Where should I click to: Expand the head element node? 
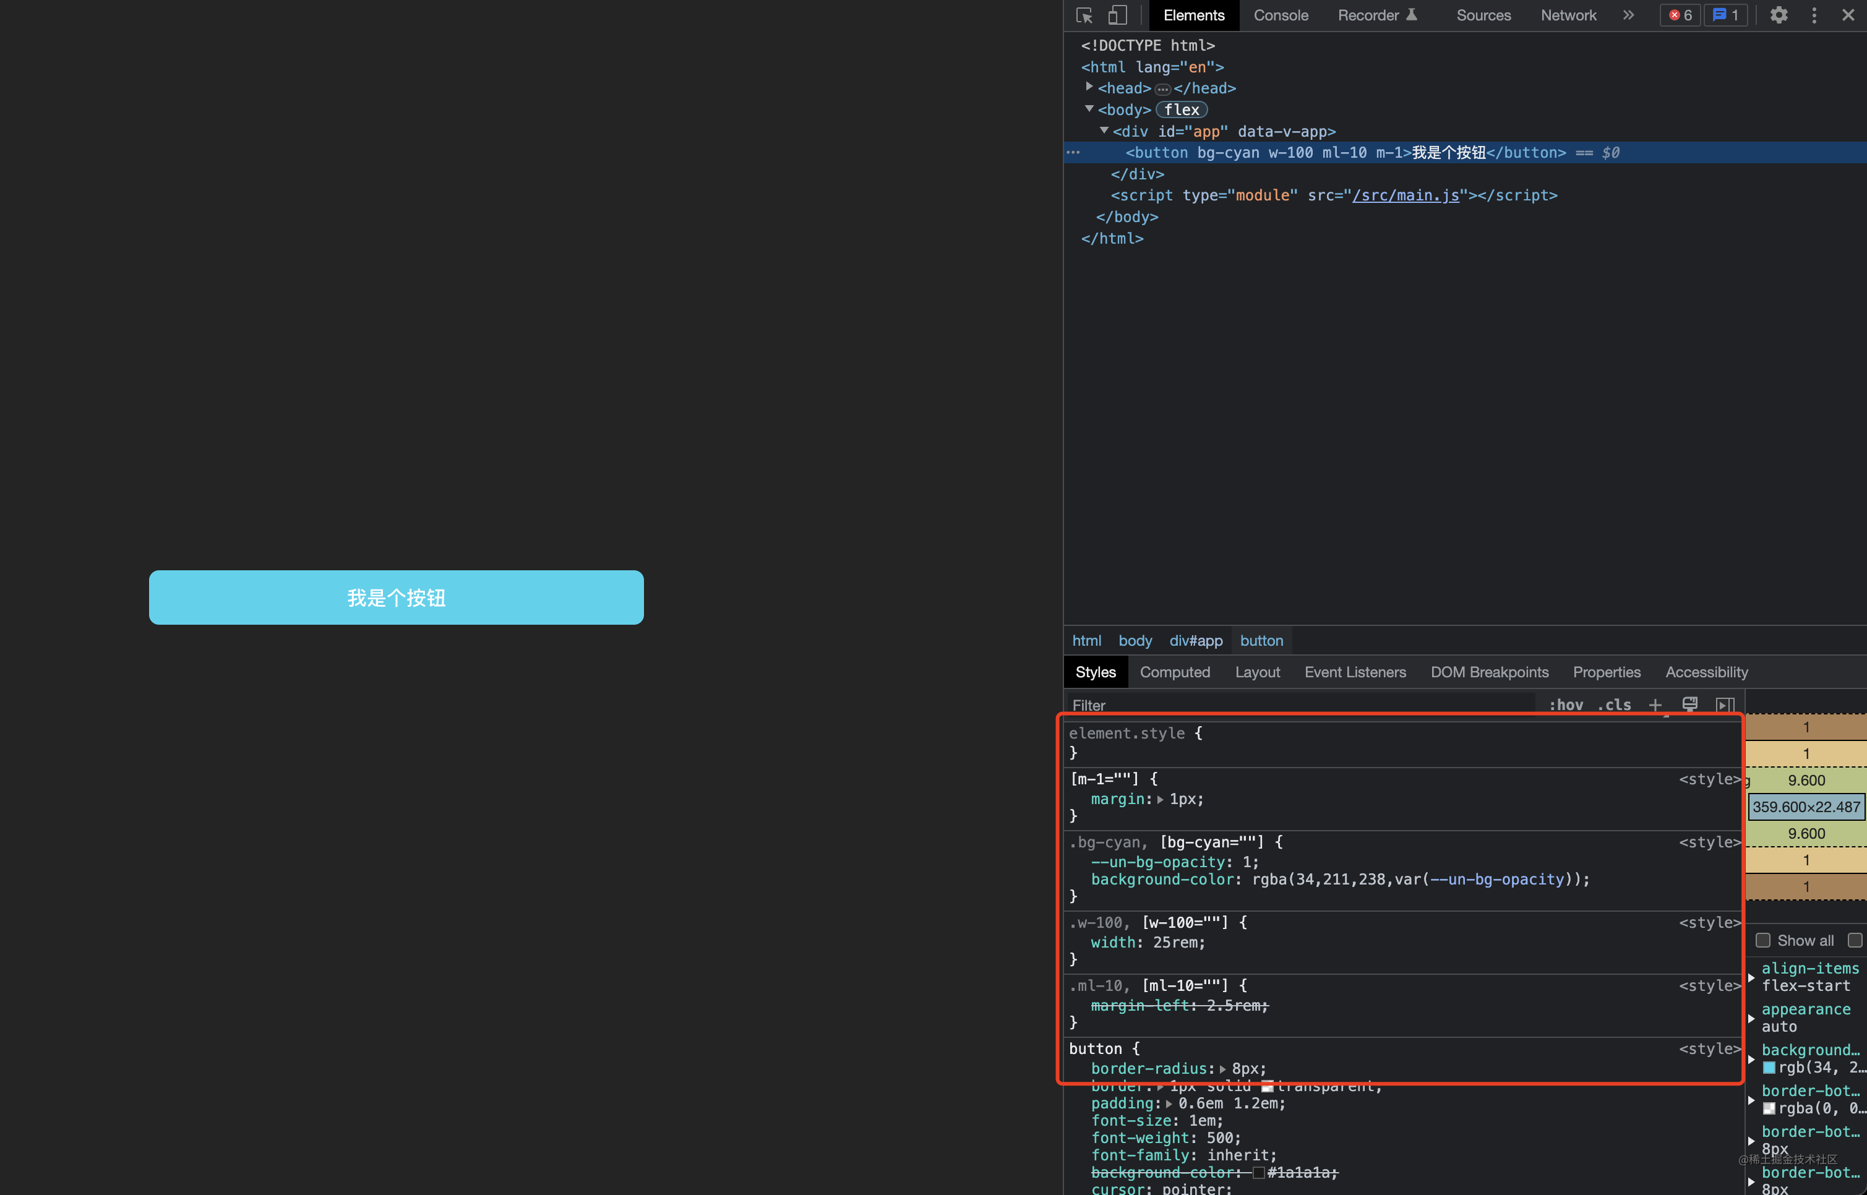coord(1089,87)
